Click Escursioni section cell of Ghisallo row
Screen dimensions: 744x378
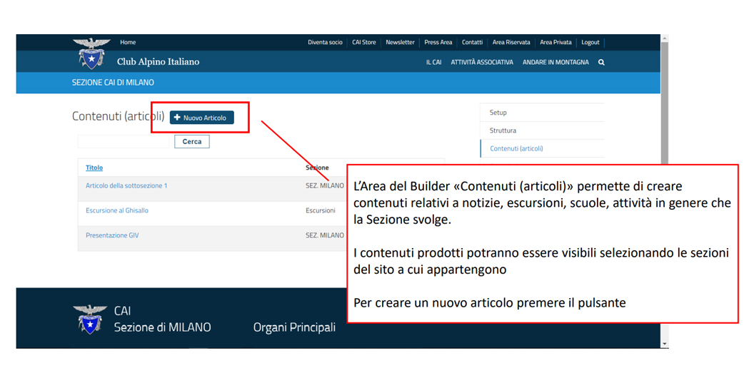pyautogui.click(x=321, y=210)
